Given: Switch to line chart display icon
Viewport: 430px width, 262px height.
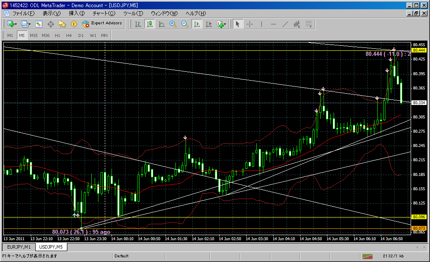Looking at the screenshot, I should pos(161,24).
